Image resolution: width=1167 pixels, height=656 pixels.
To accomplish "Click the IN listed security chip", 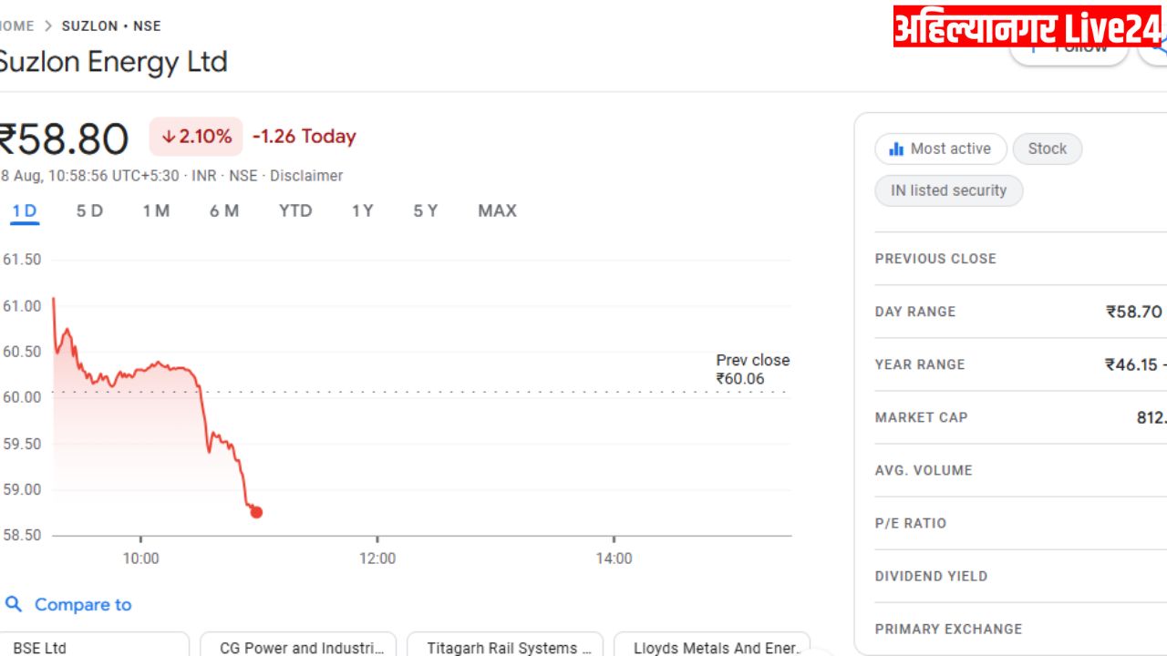I will point(948,190).
